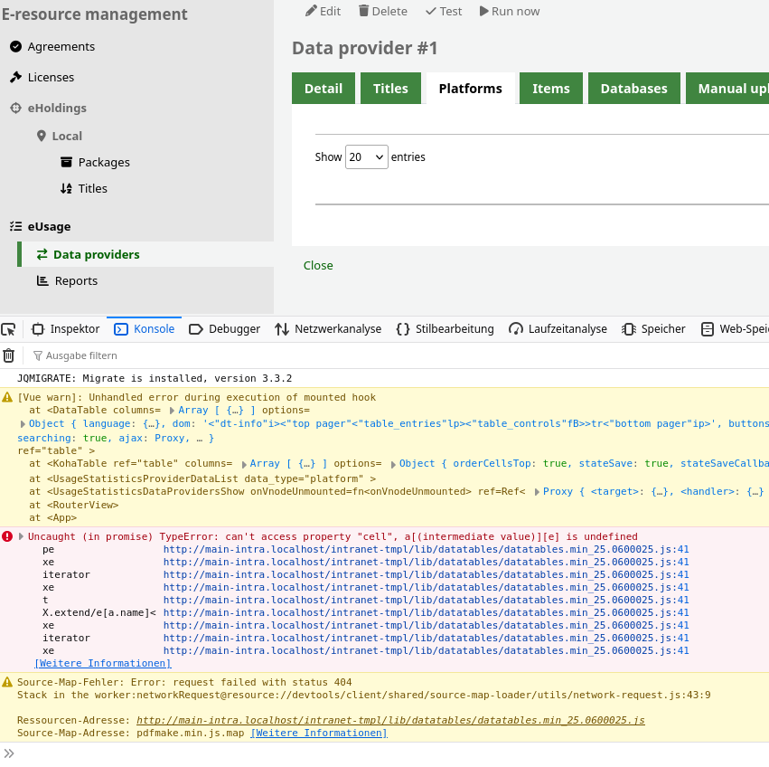Viewport: 769px width, 767px height.
Task: Open the Show entries count dropdown
Action: pos(366,156)
